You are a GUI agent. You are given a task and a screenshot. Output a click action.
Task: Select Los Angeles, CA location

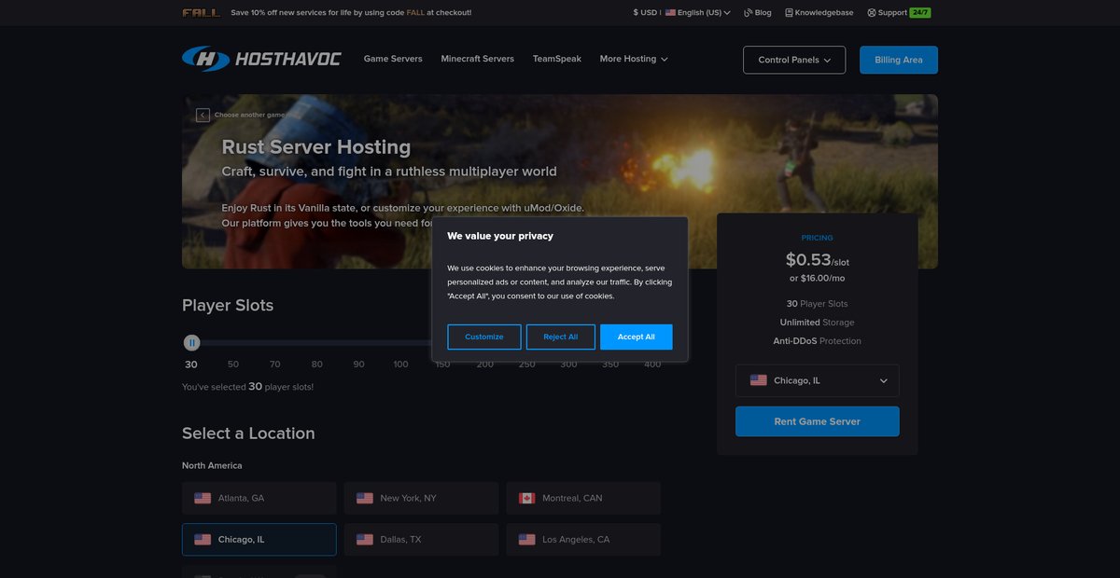pyautogui.click(x=583, y=539)
